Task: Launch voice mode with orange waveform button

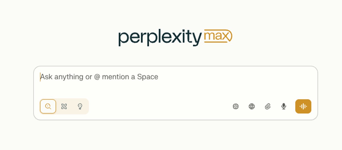Action: (303, 106)
